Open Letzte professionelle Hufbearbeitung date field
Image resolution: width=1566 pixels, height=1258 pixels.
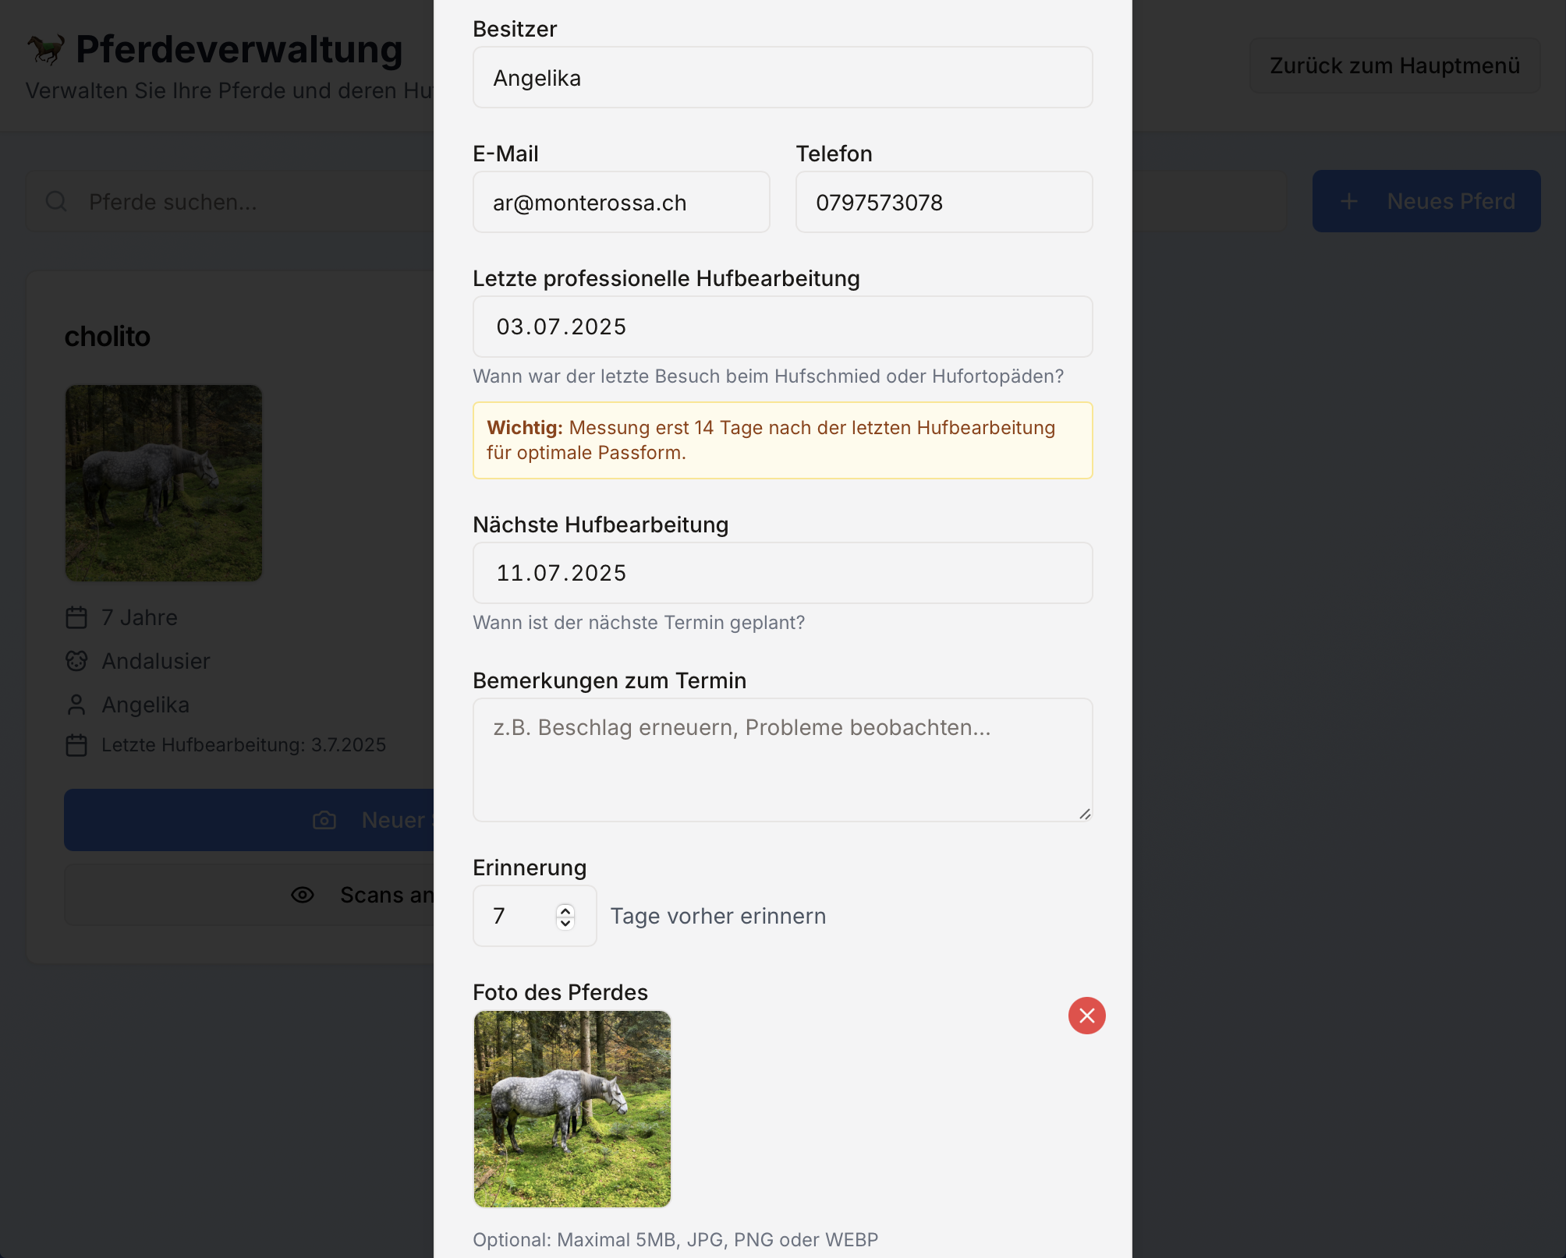coord(782,327)
